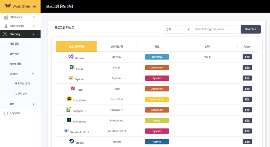Click the Document tag for EXCEL

[x=157, y=67]
